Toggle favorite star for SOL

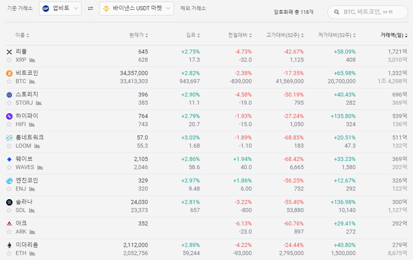tap(9, 210)
